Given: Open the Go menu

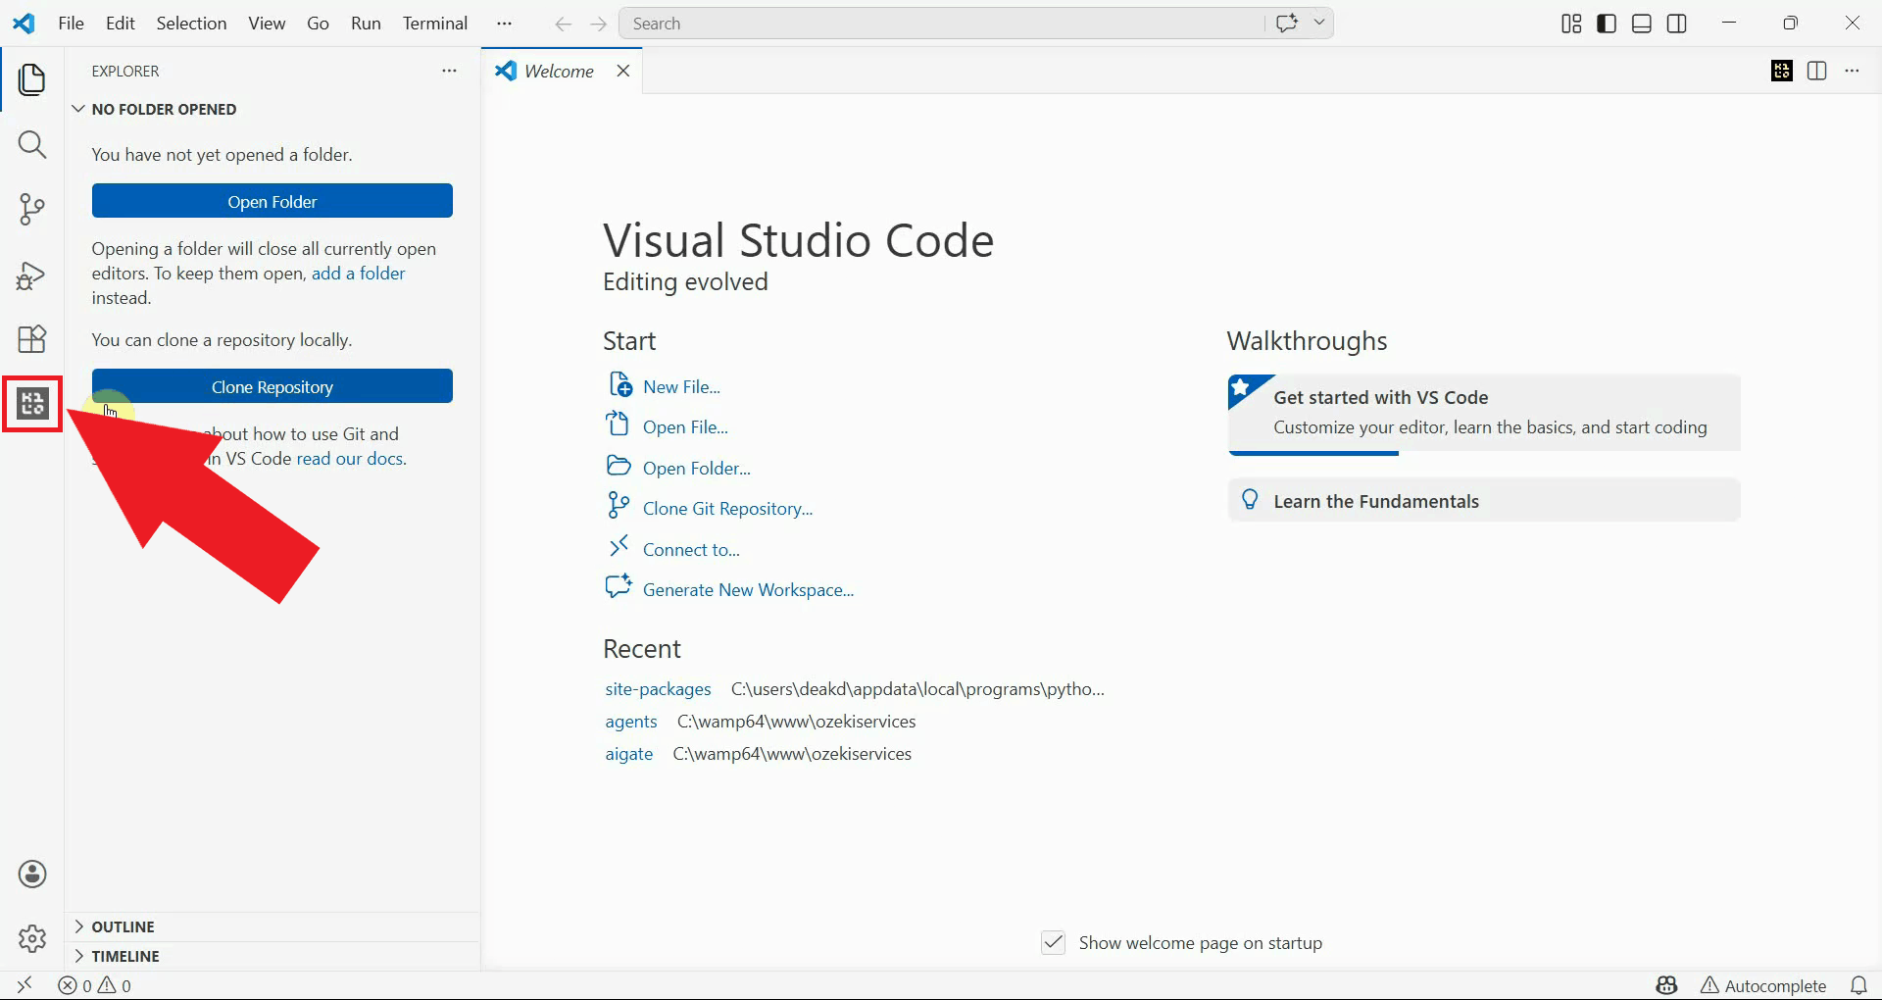Looking at the screenshot, I should [318, 24].
